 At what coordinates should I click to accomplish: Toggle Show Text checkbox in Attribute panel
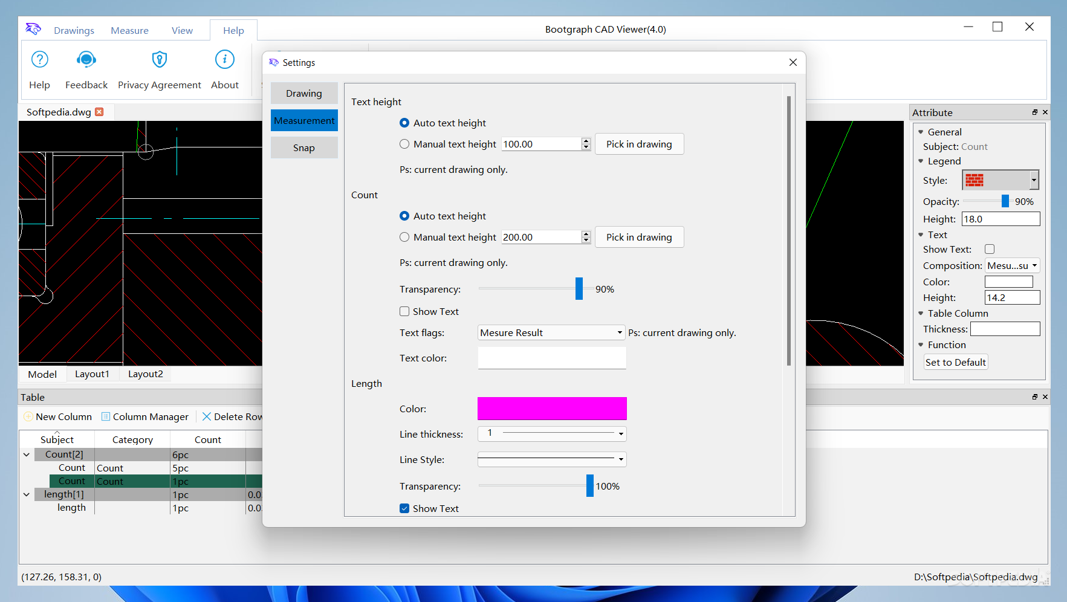click(990, 249)
